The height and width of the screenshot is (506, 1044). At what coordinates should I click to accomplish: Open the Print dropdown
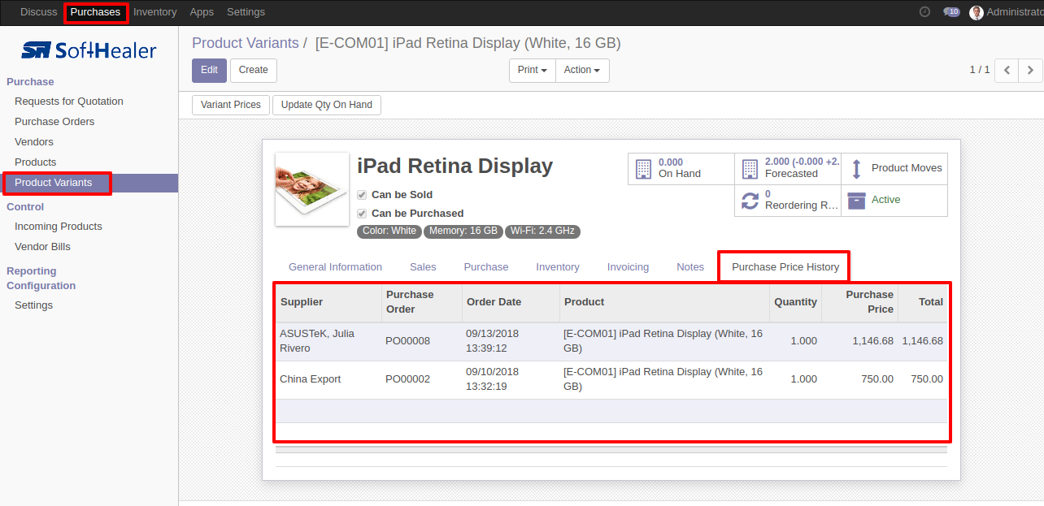[x=533, y=71]
